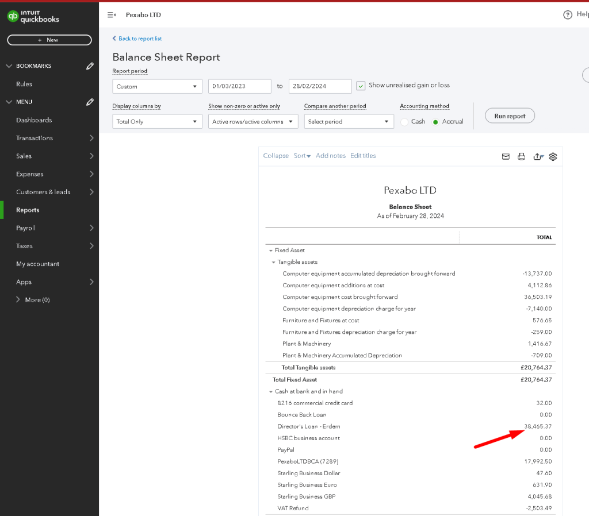Viewport: 589px width, 516px height.
Task: Open report settings gear icon
Action: click(553, 156)
